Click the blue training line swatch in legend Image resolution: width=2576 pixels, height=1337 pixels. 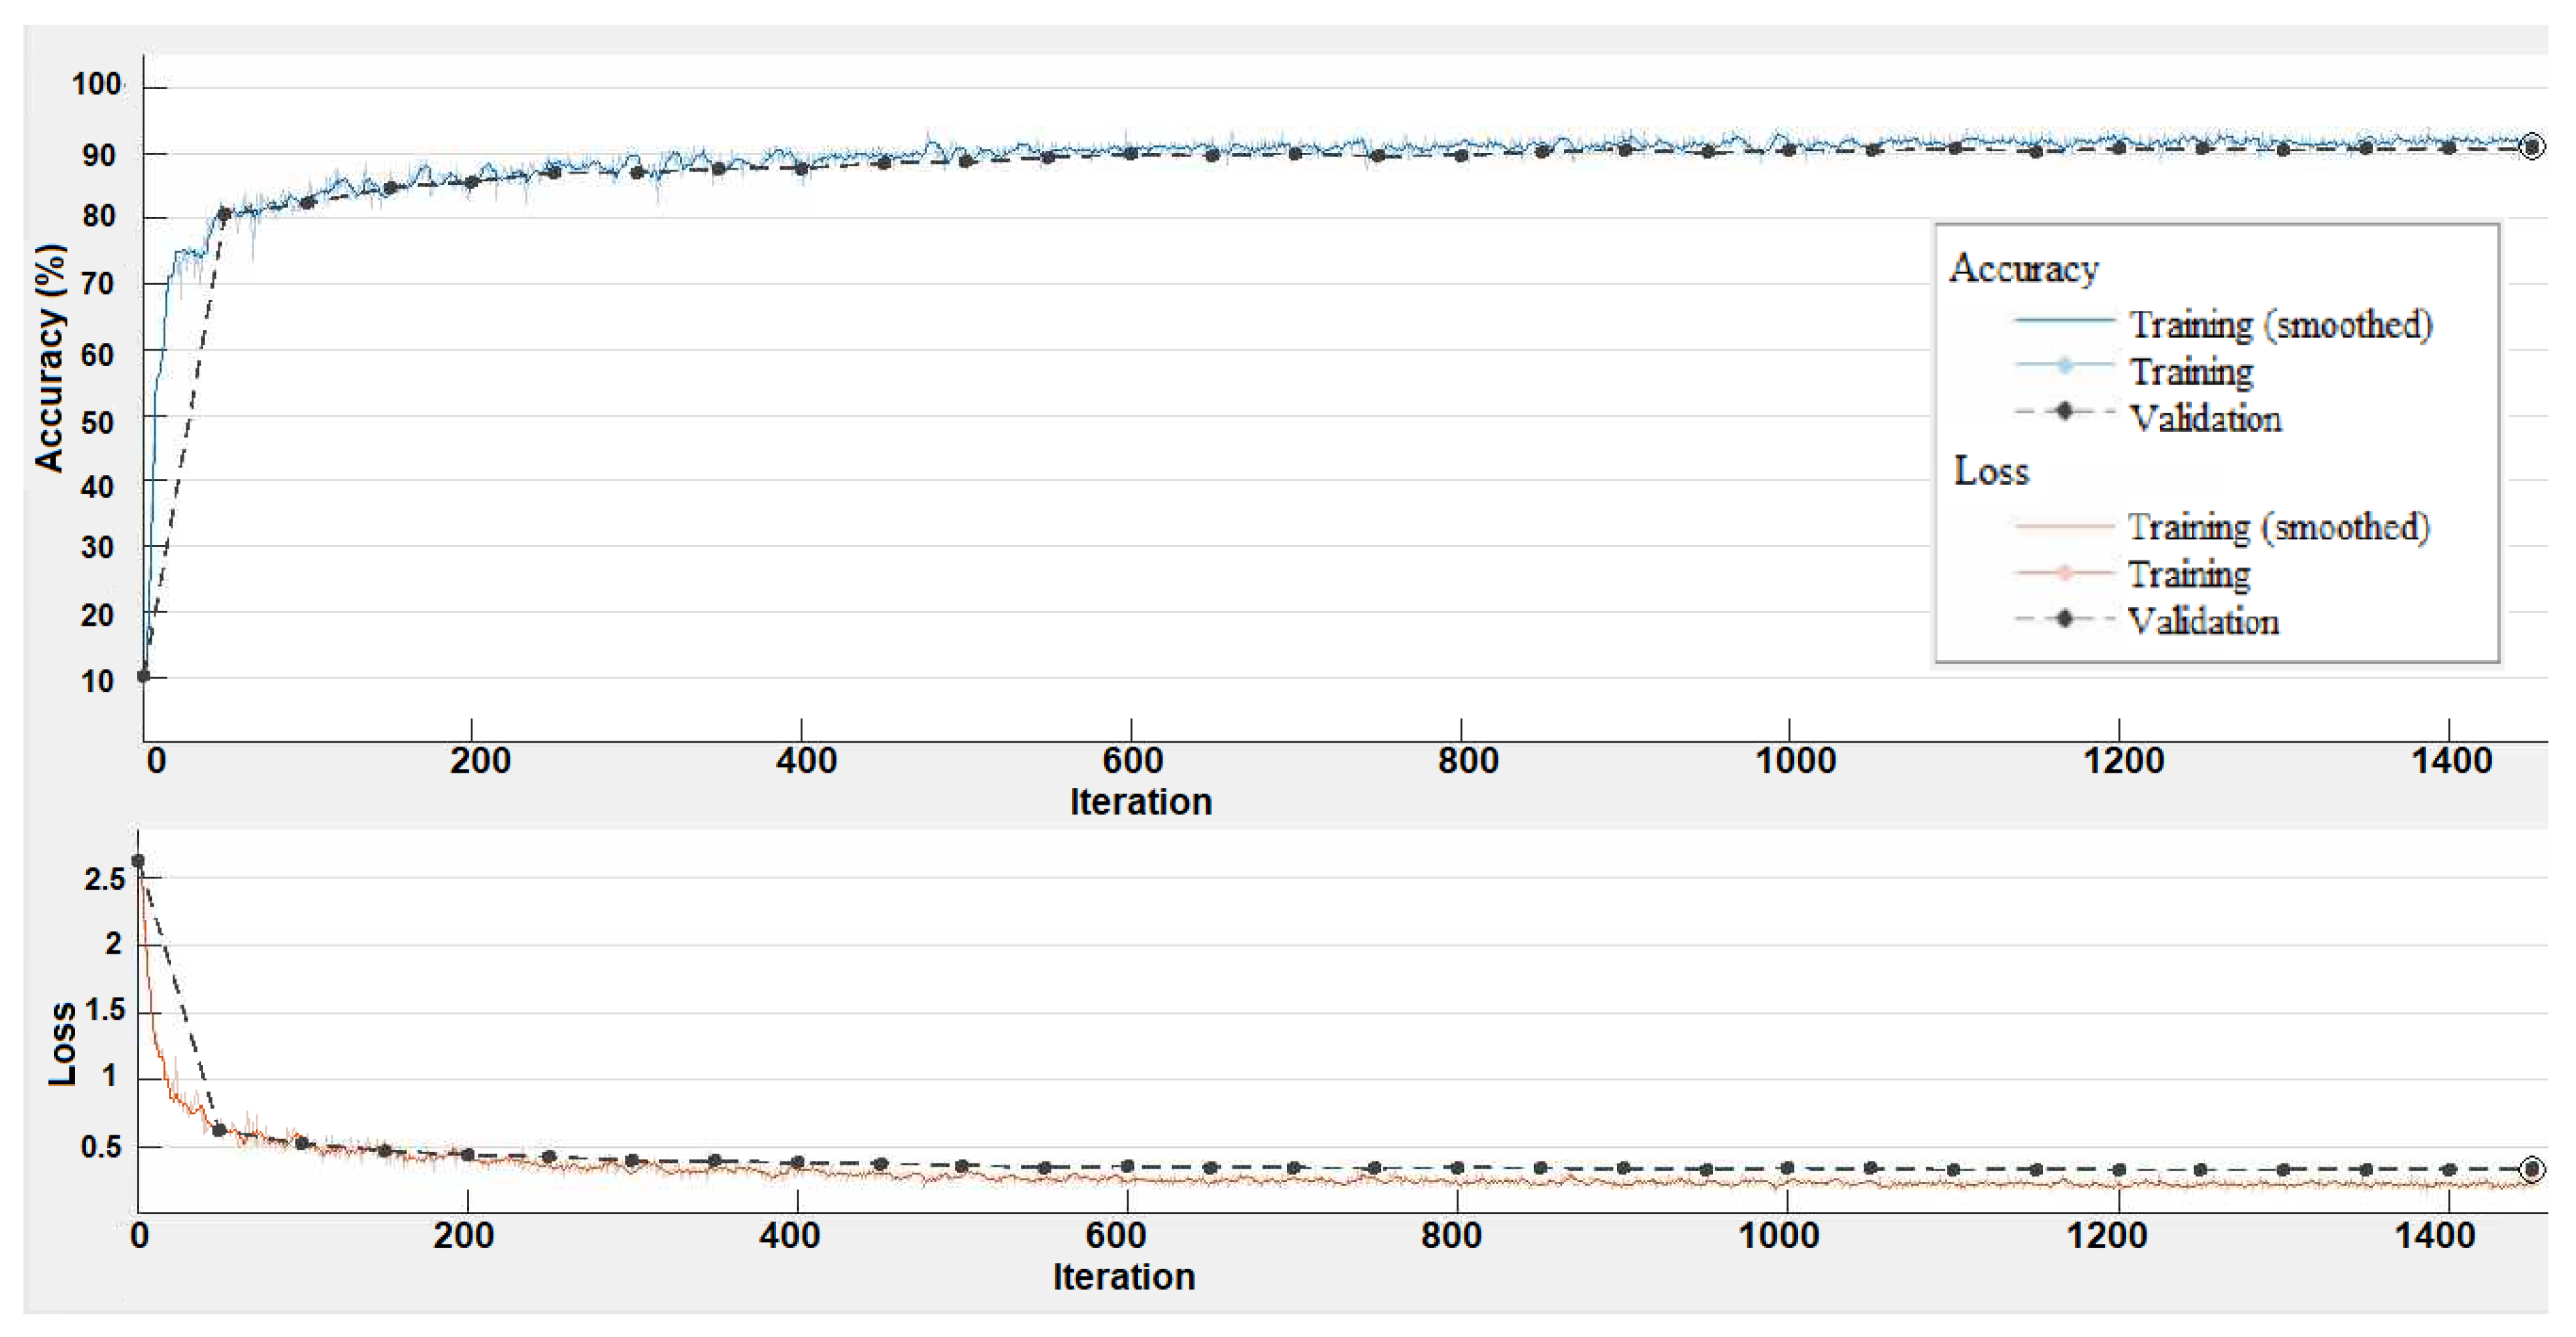point(2064,319)
